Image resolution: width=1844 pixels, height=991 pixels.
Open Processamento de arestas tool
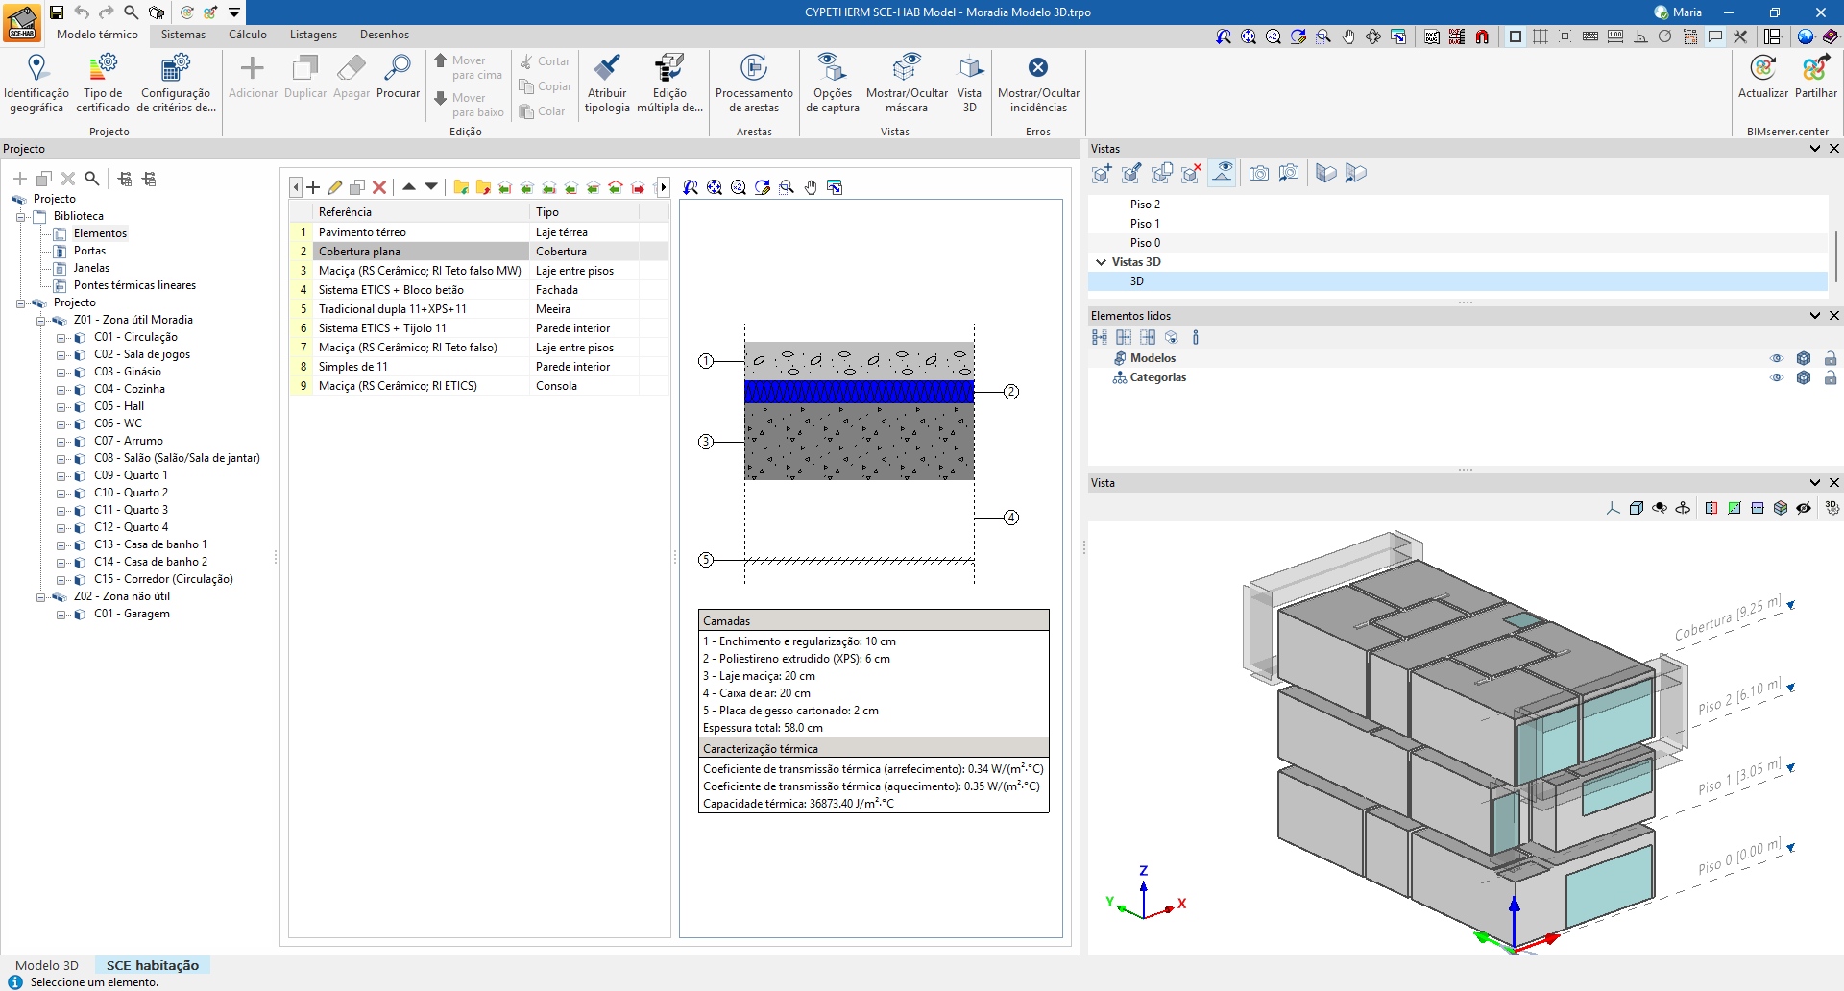[754, 68]
